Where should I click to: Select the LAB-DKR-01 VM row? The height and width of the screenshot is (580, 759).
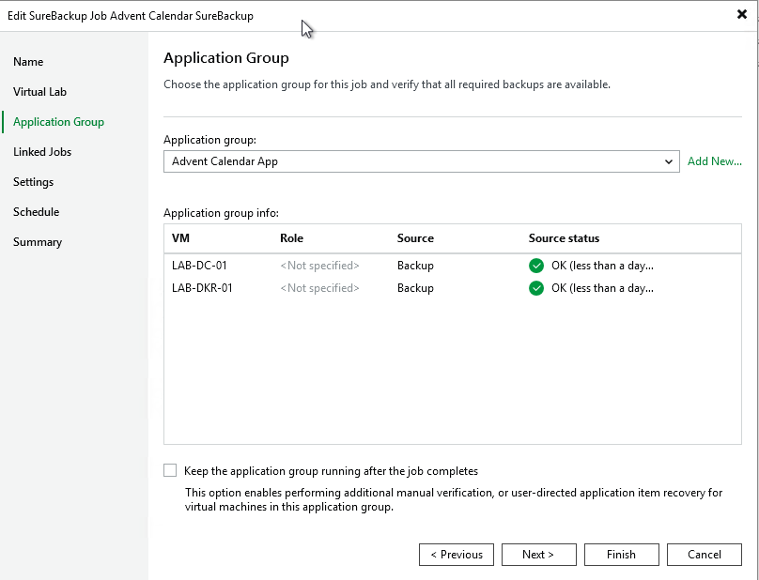point(202,288)
